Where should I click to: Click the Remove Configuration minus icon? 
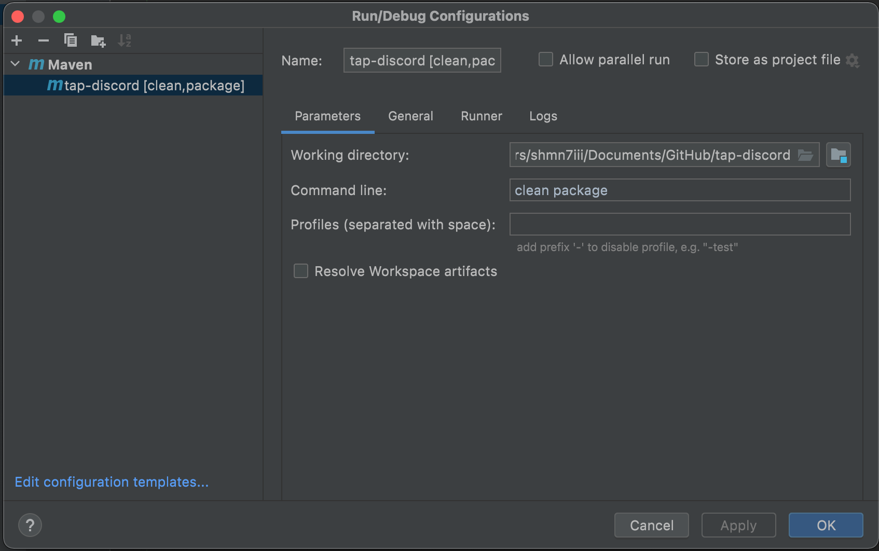44,40
